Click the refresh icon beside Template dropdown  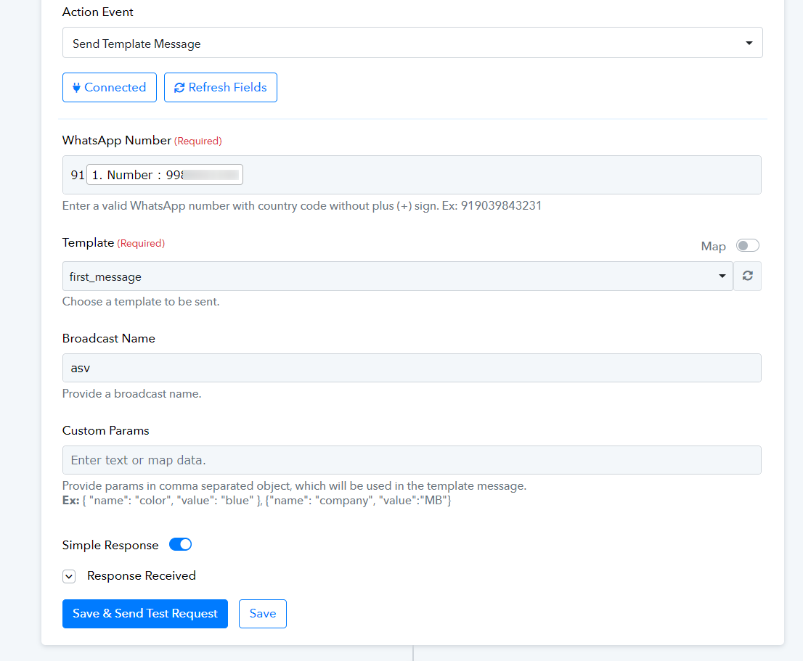[x=748, y=276]
